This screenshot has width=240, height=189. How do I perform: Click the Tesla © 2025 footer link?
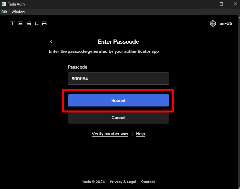pos(93,182)
